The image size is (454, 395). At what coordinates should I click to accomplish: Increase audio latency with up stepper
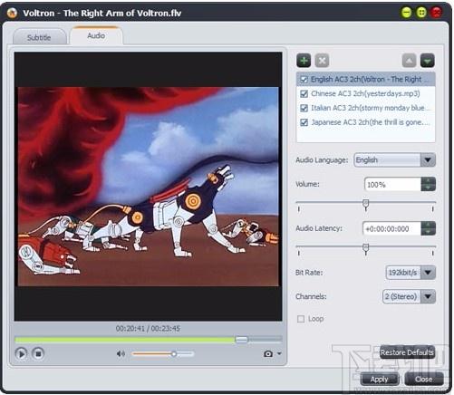click(428, 225)
